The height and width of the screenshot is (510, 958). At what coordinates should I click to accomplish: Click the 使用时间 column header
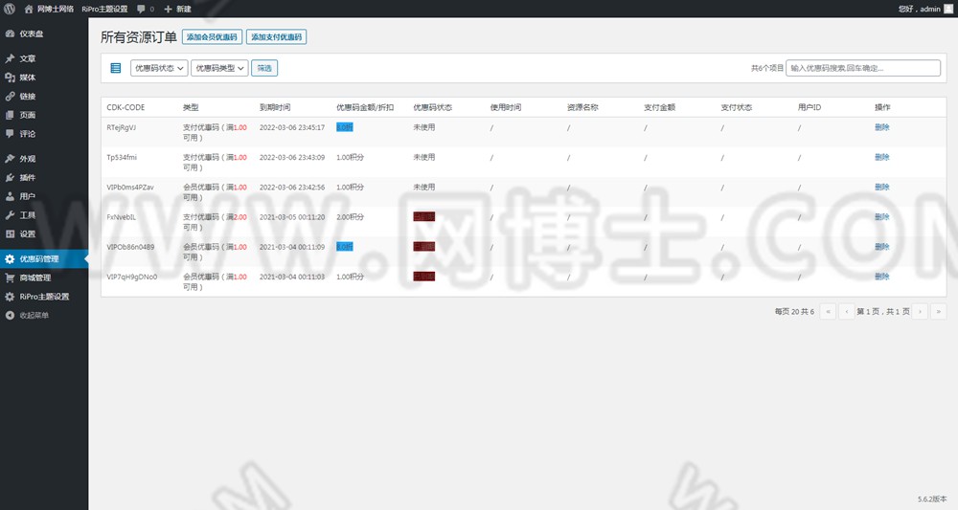click(x=506, y=107)
